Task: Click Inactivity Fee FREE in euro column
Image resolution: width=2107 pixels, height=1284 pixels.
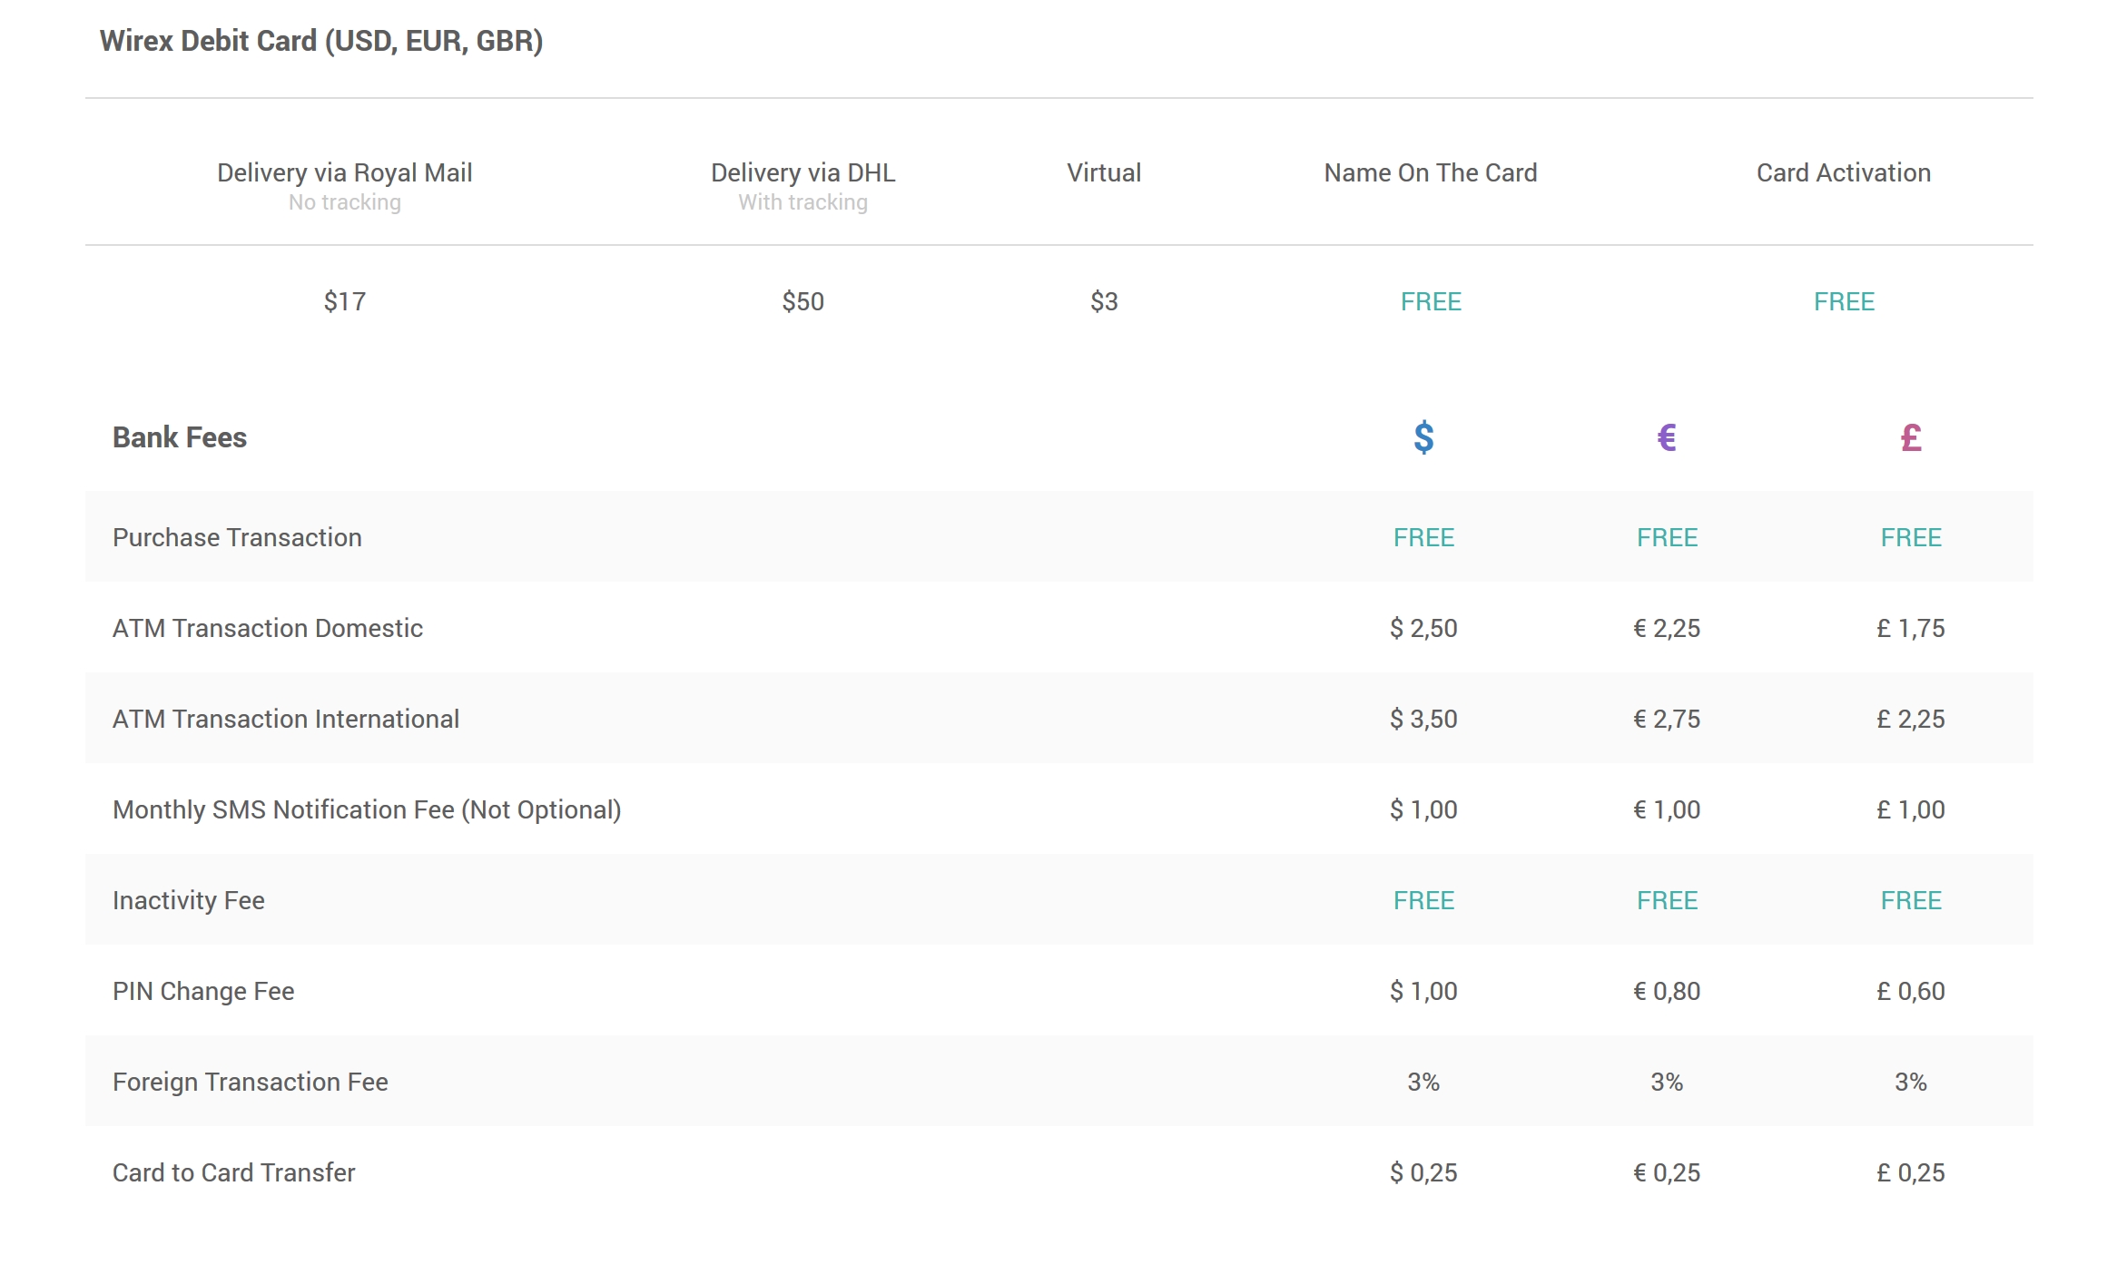Action: pos(1667,900)
